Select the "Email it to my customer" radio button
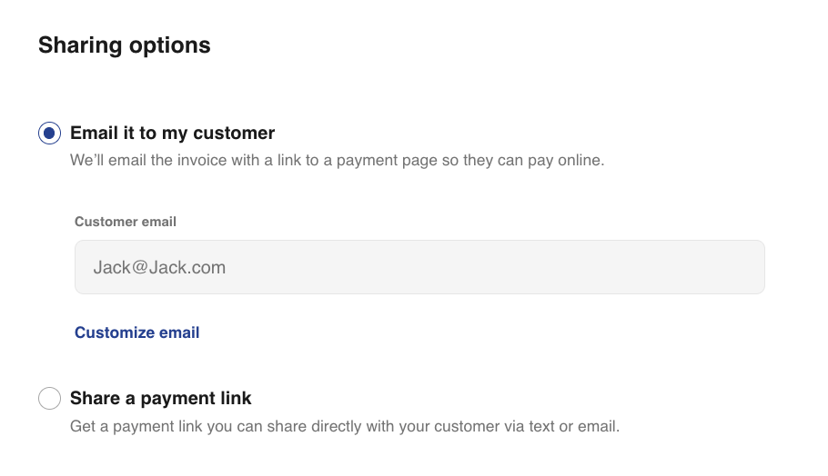The height and width of the screenshot is (476, 828). pos(49,134)
